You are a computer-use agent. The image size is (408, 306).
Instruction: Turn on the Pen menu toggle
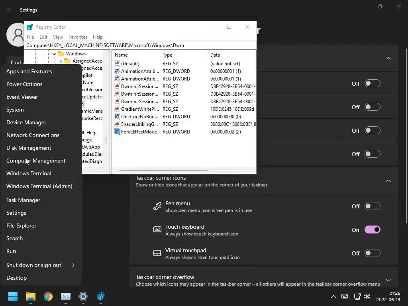373,206
